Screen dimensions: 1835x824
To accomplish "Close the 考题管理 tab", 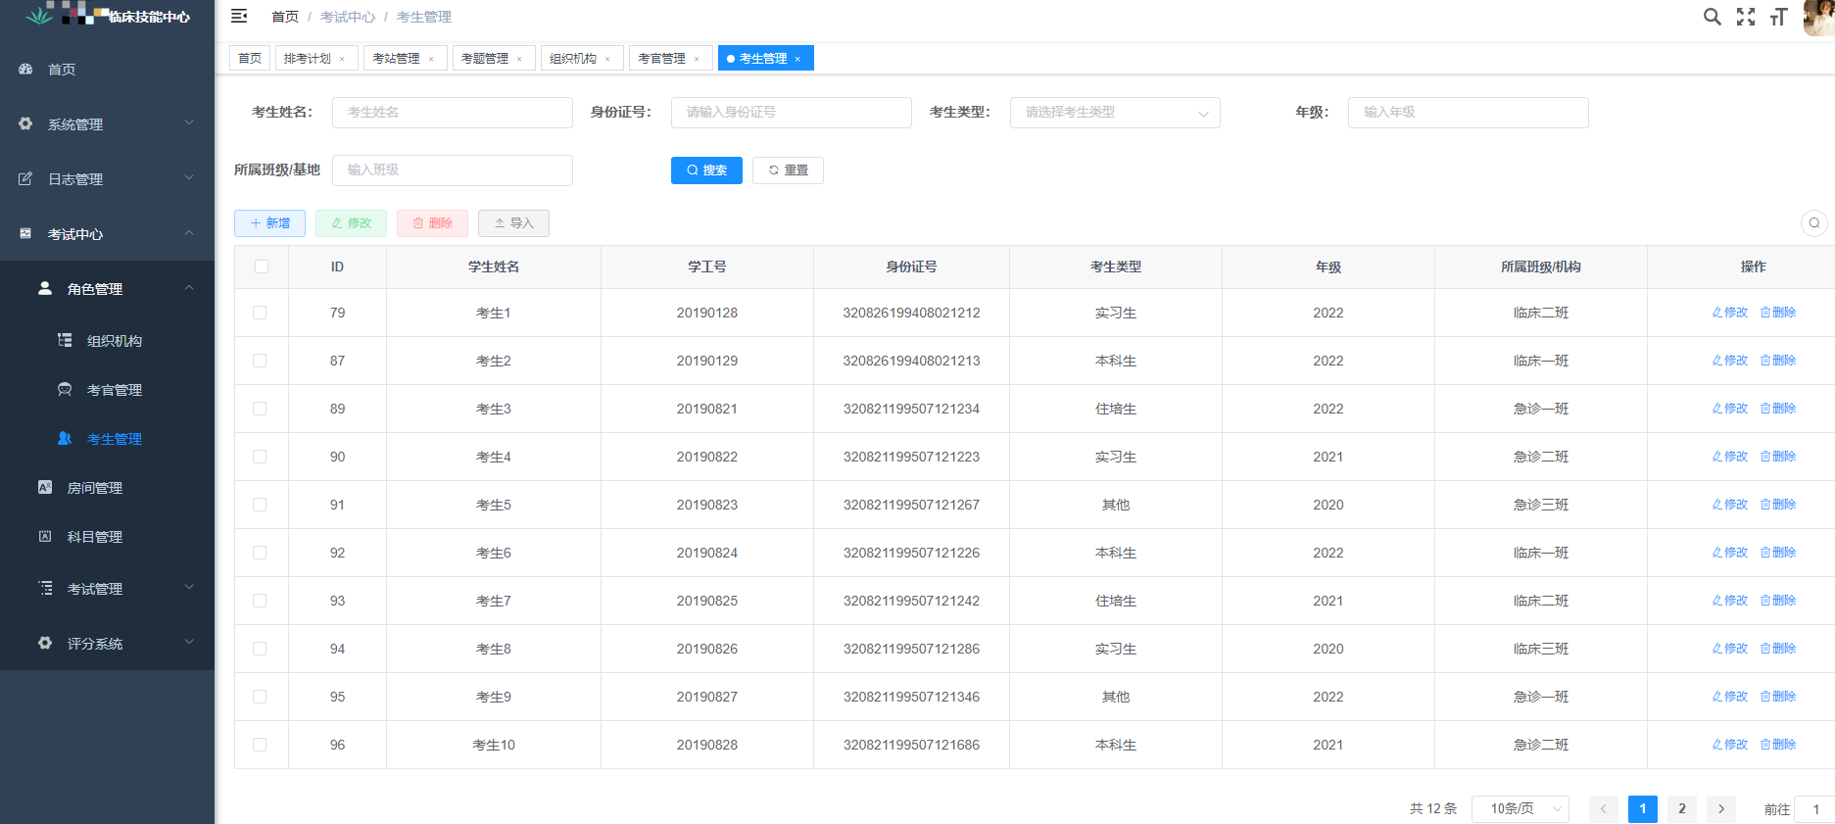I will click(x=519, y=59).
